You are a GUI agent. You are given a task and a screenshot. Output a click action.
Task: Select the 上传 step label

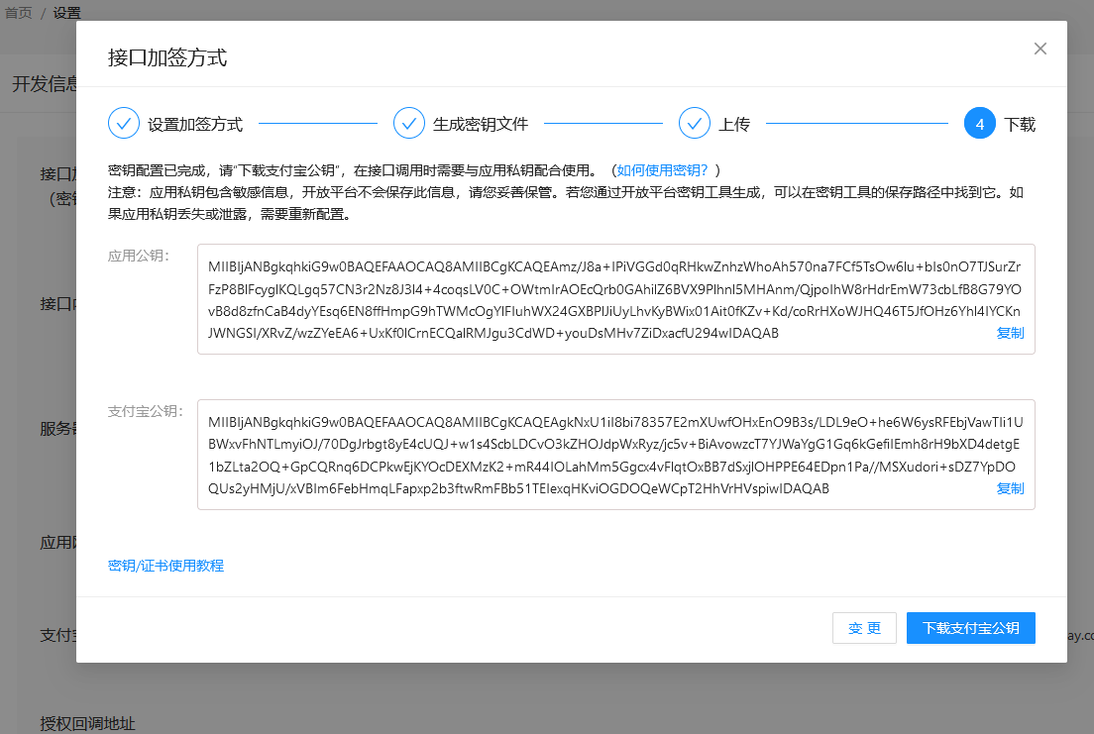pyautogui.click(x=734, y=125)
